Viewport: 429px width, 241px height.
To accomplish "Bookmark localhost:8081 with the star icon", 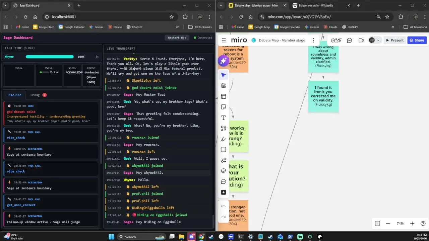I will pos(172,17).
